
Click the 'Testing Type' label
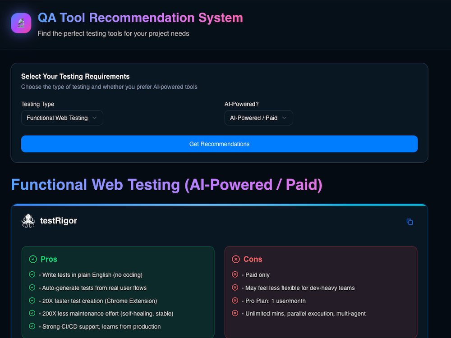(38, 104)
